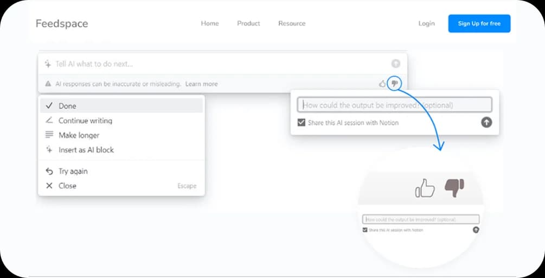Choose Continue writing option

pyautogui.click(x=121, y=121)
